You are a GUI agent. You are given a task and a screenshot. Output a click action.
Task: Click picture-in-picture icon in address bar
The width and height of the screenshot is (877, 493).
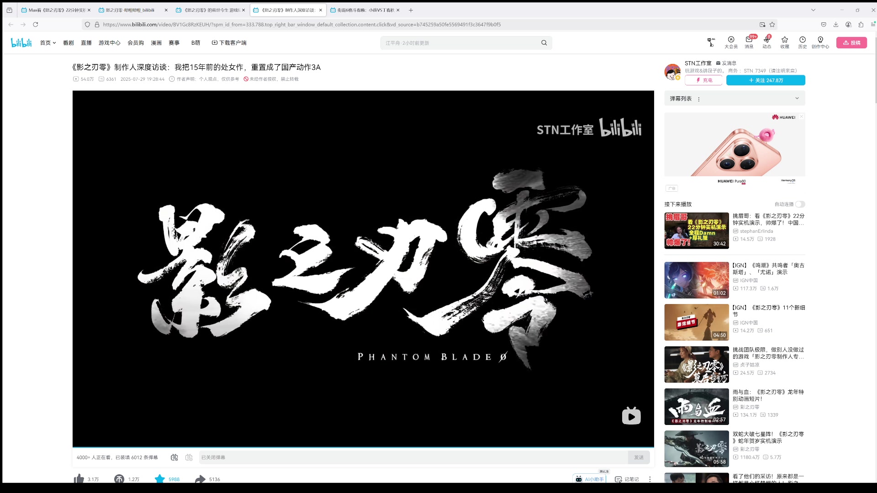[x=762, y=24]
